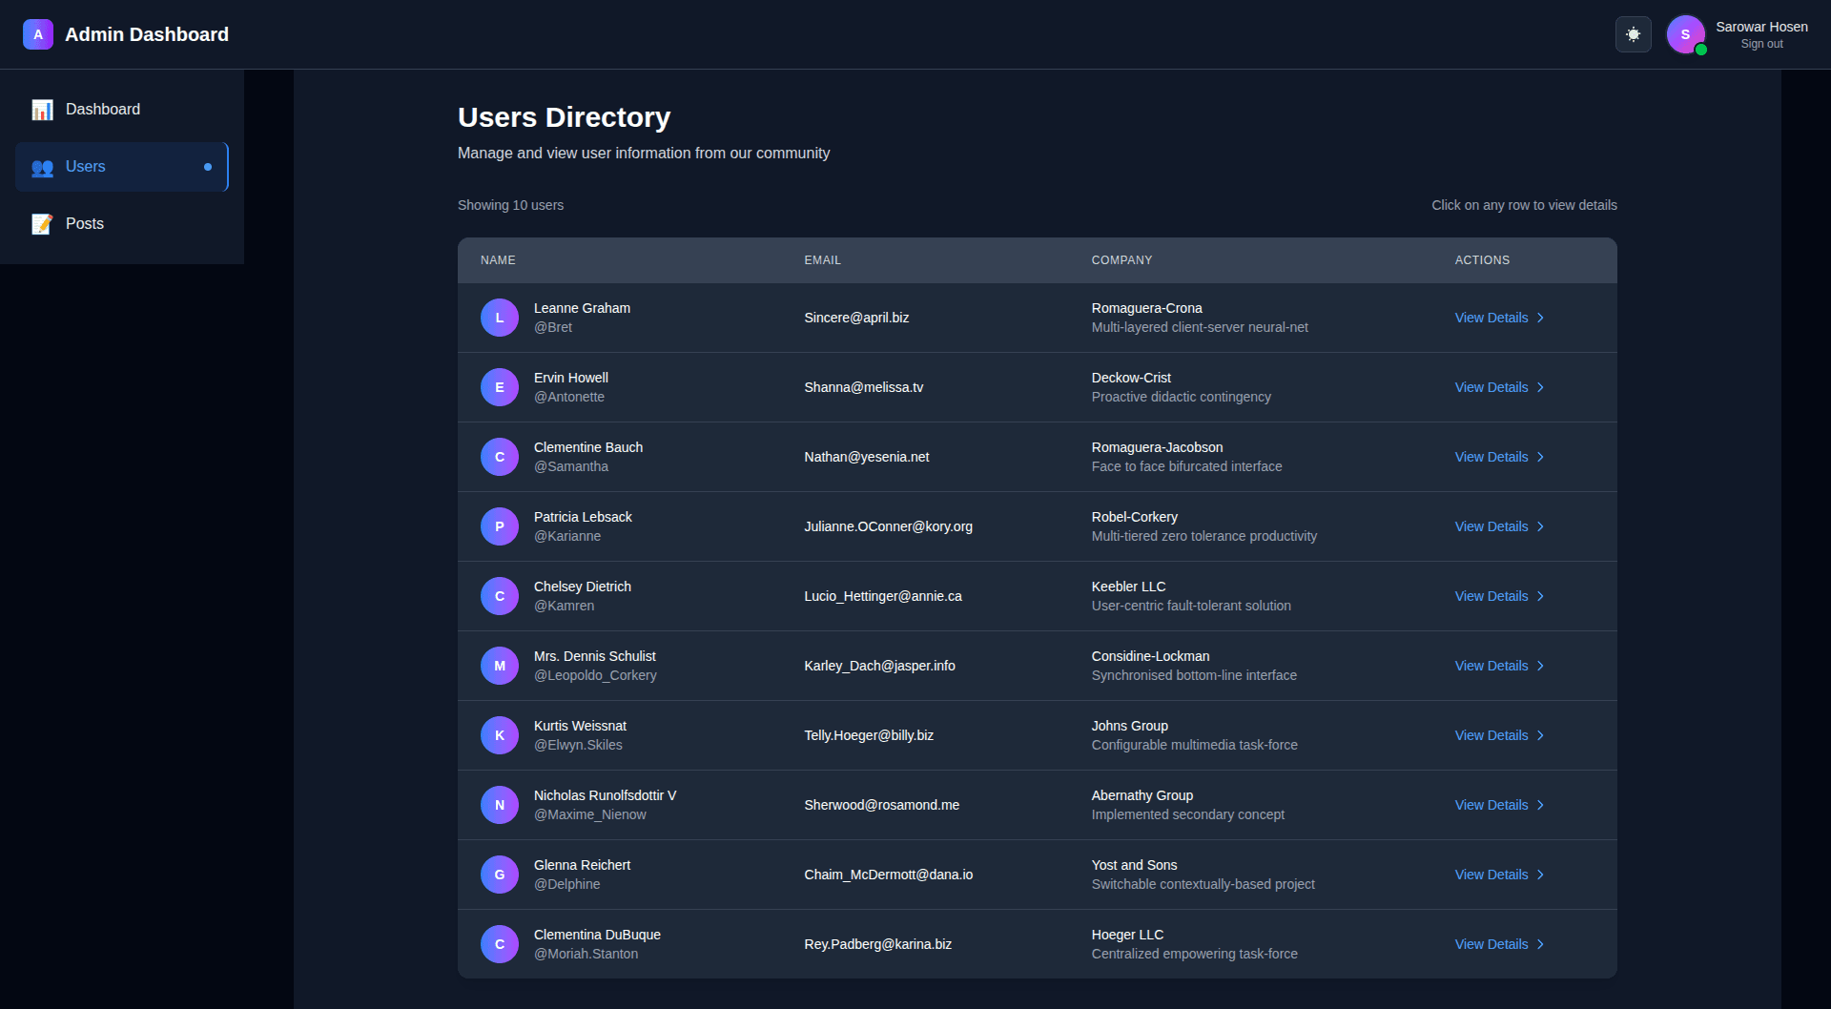Click Patricia Lebsack's avatar icon
The height and width of the screenshot is (1009, 1831).
coord(500,526)
